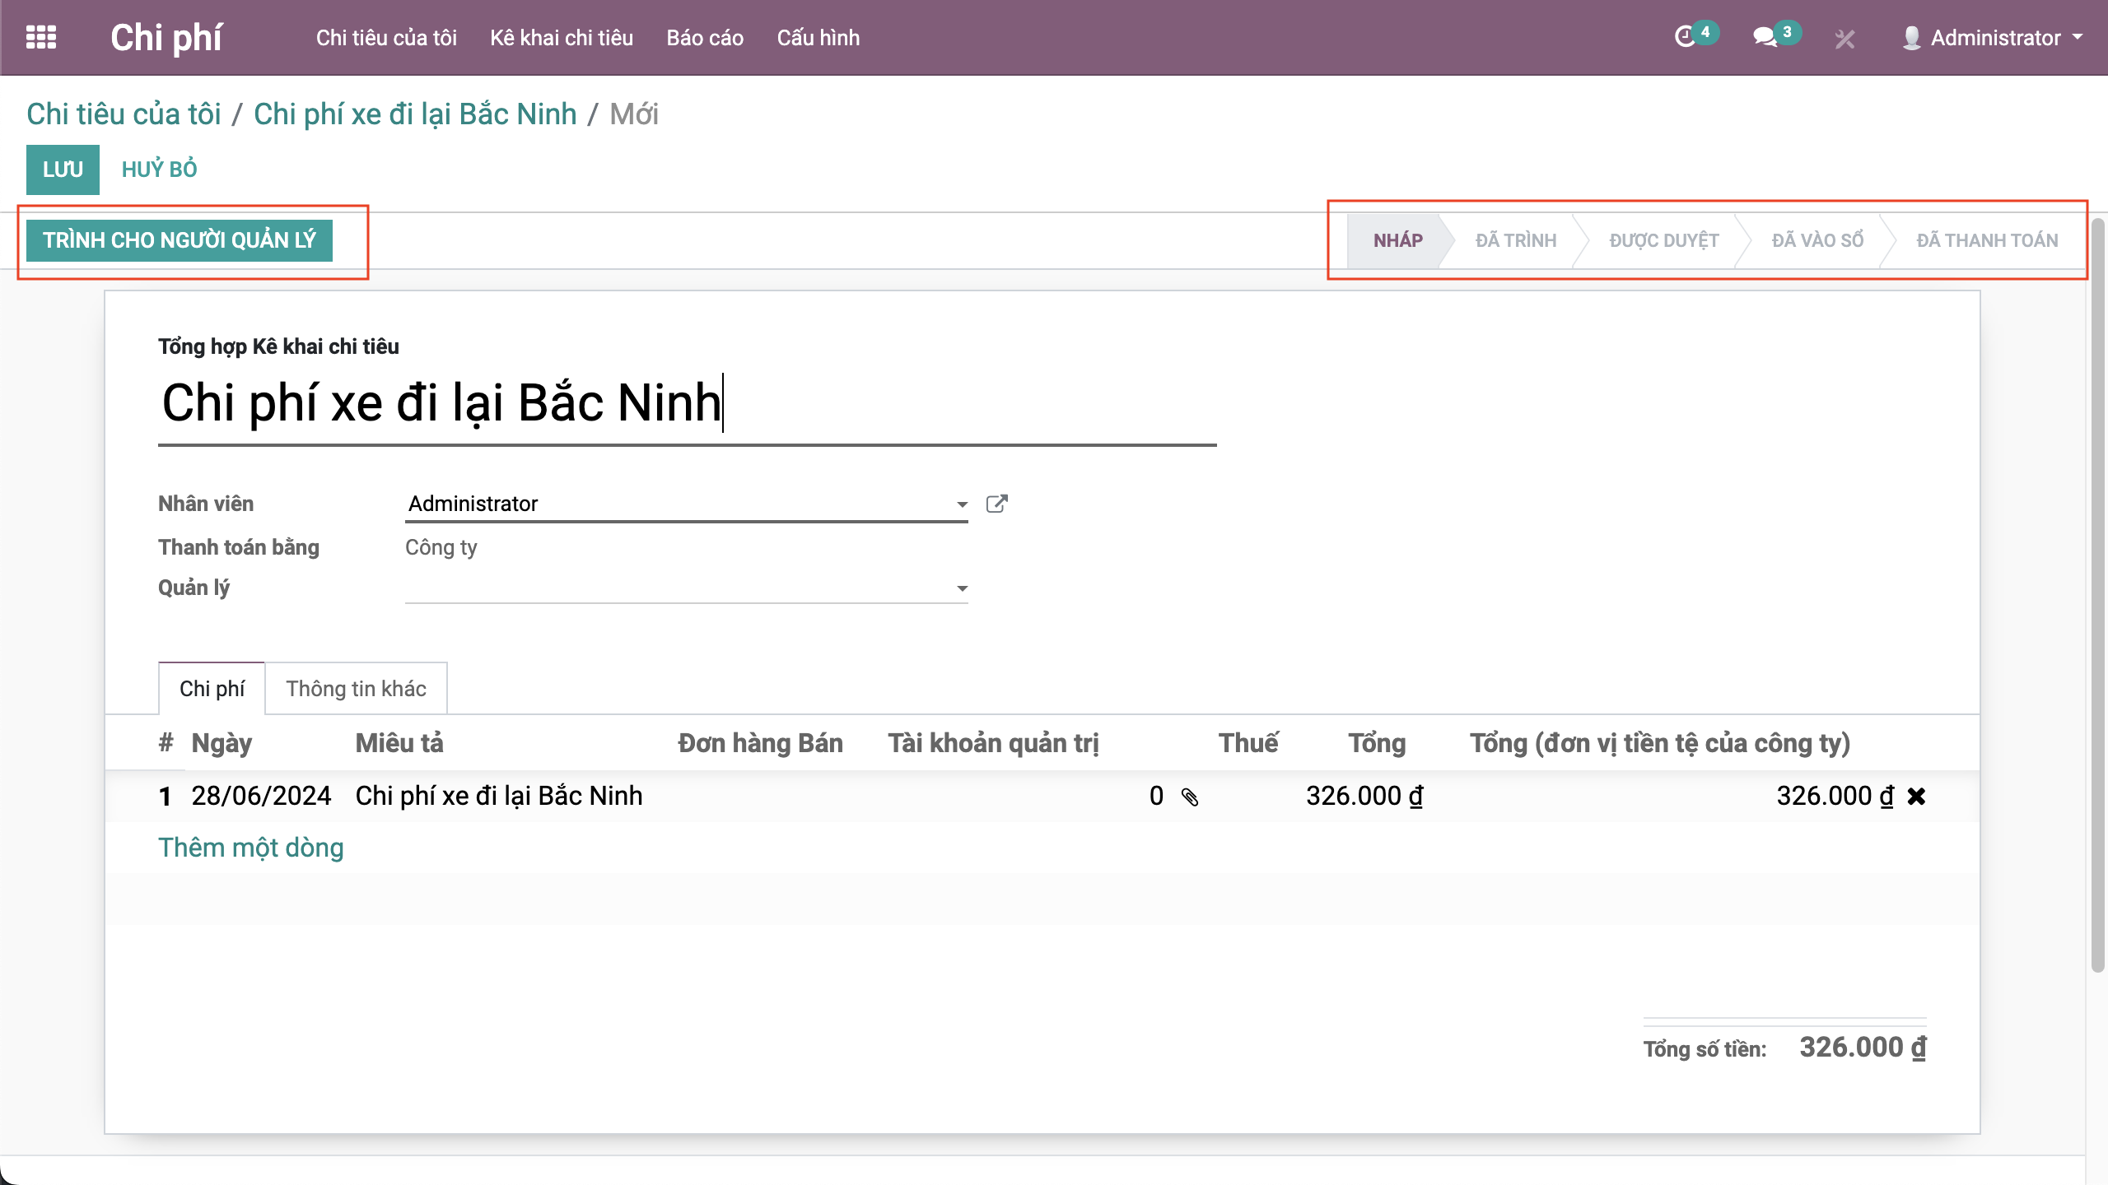Click the paperclip attachment icon in expense row
Viewport: 2108px width, 1185px height.
pos(1190,797)
